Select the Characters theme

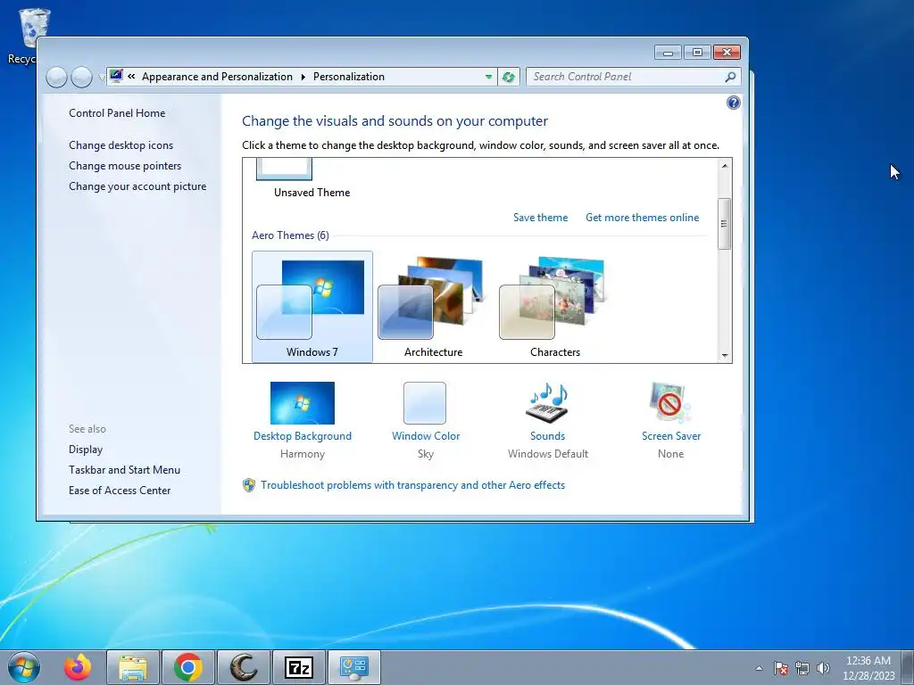point(555,307)
